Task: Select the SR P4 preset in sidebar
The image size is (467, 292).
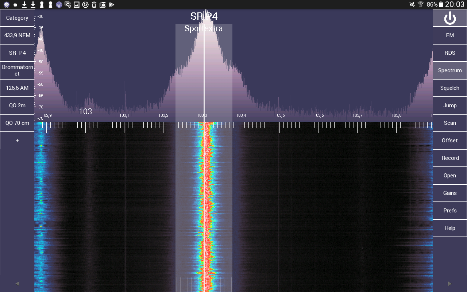Action: 17,53
